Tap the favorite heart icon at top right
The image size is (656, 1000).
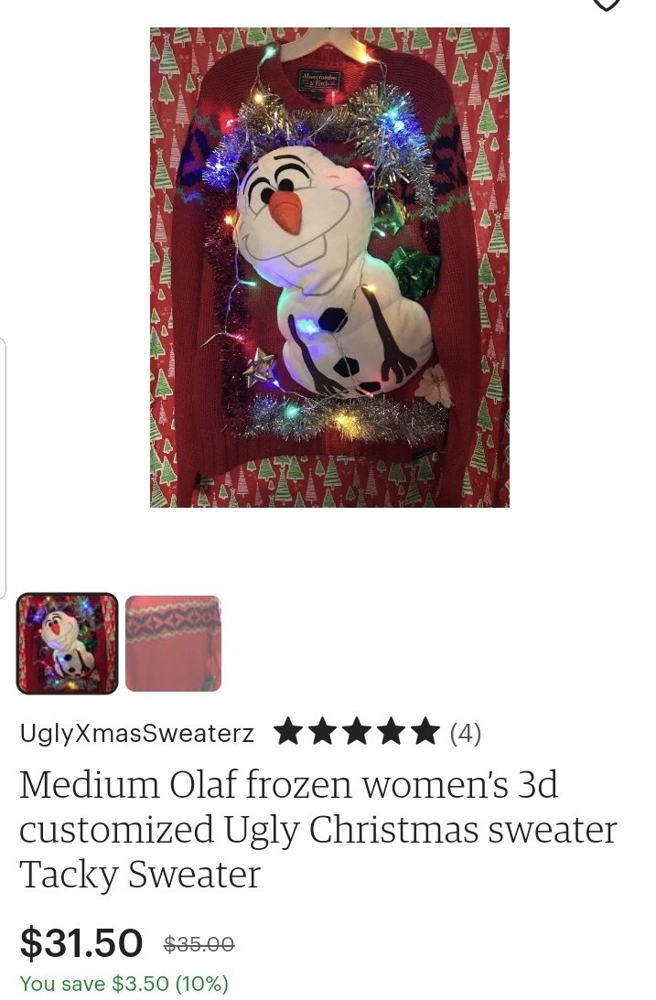[x=606, y=4]
